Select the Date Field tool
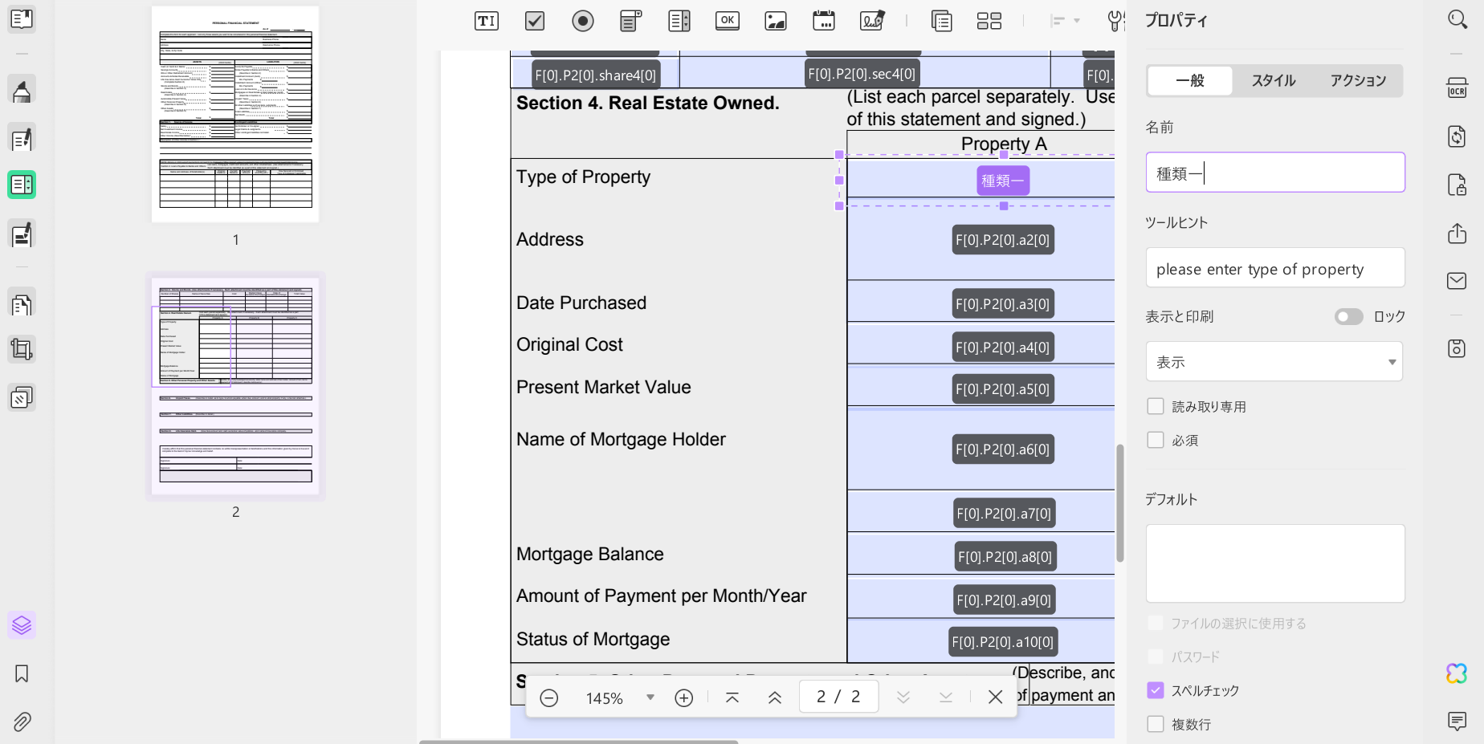This screenshot has width=1484, height=744. click(824, 21)
